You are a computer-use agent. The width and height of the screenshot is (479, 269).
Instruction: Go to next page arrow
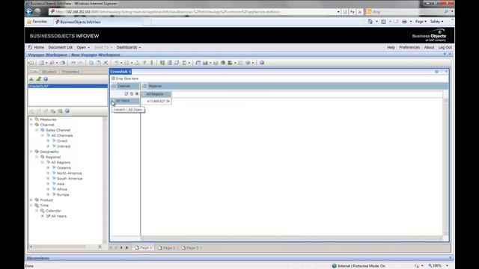coord(121,247)
